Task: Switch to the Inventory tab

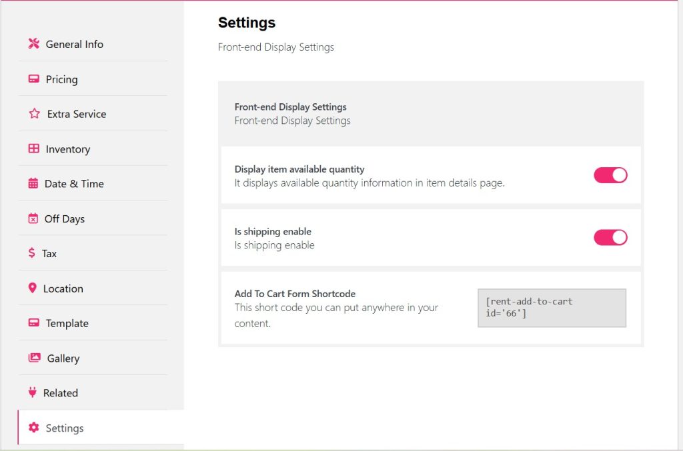Action: 67,149
